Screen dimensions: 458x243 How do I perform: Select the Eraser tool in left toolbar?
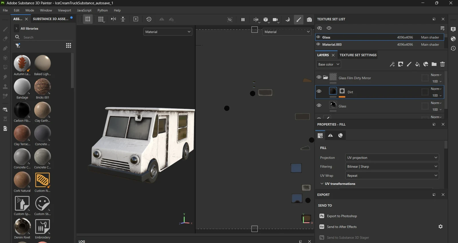point(5,39)
